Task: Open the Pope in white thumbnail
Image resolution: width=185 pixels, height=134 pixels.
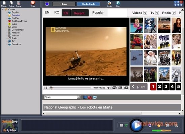Action: coord(150,58)
